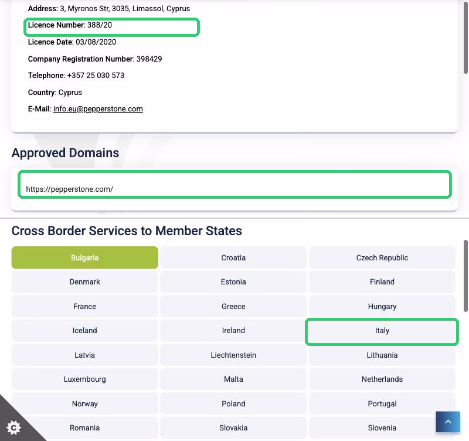Open the info.eu@pepperstone.com email link
Image resolution: width=469 pixels, height=441 pixels.
pos(98,109)
